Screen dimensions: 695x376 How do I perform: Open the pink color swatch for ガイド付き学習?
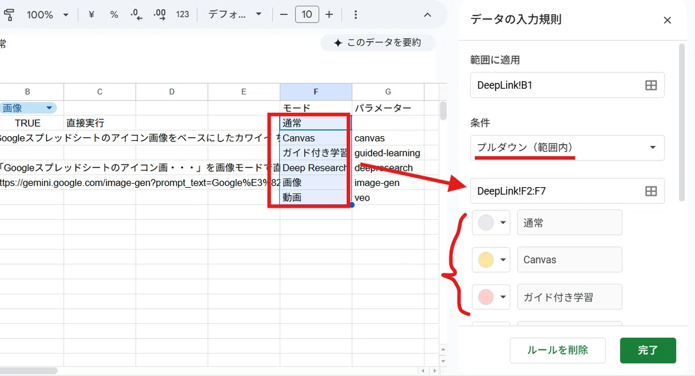pyautogui.click(x=491, y=297)
